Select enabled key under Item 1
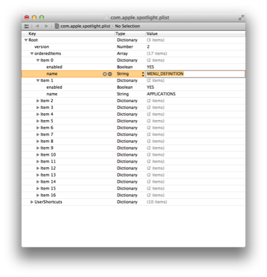This screenshot has width=267, height=277. click(x=54, y=87)
